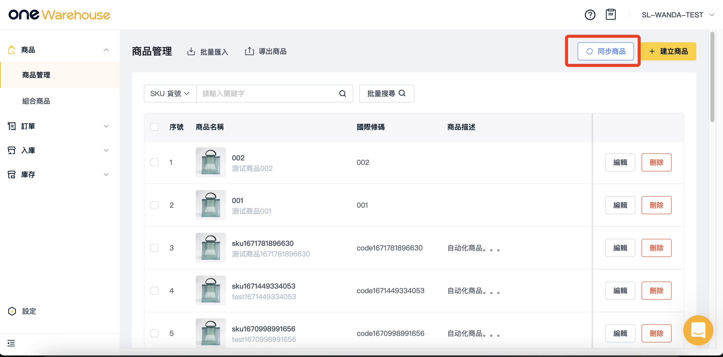
Task: Open the 入庫 sidebar section
Action: (60, 150)
